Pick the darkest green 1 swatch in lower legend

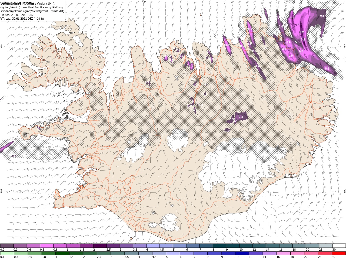coord(62,253)
